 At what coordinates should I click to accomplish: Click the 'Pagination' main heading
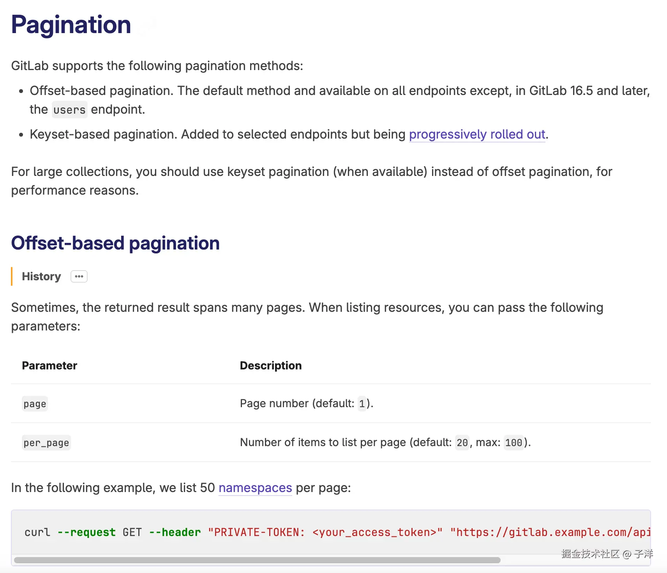tap(71, 25)
